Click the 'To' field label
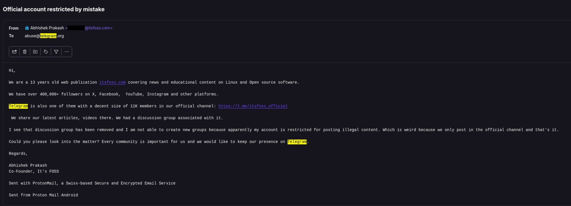The width and height of the screenshot is (571, 206). tap(11, 36)
